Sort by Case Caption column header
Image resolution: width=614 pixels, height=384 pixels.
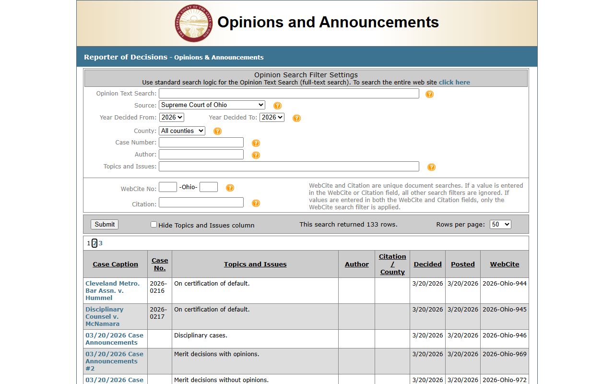point(115,264)
